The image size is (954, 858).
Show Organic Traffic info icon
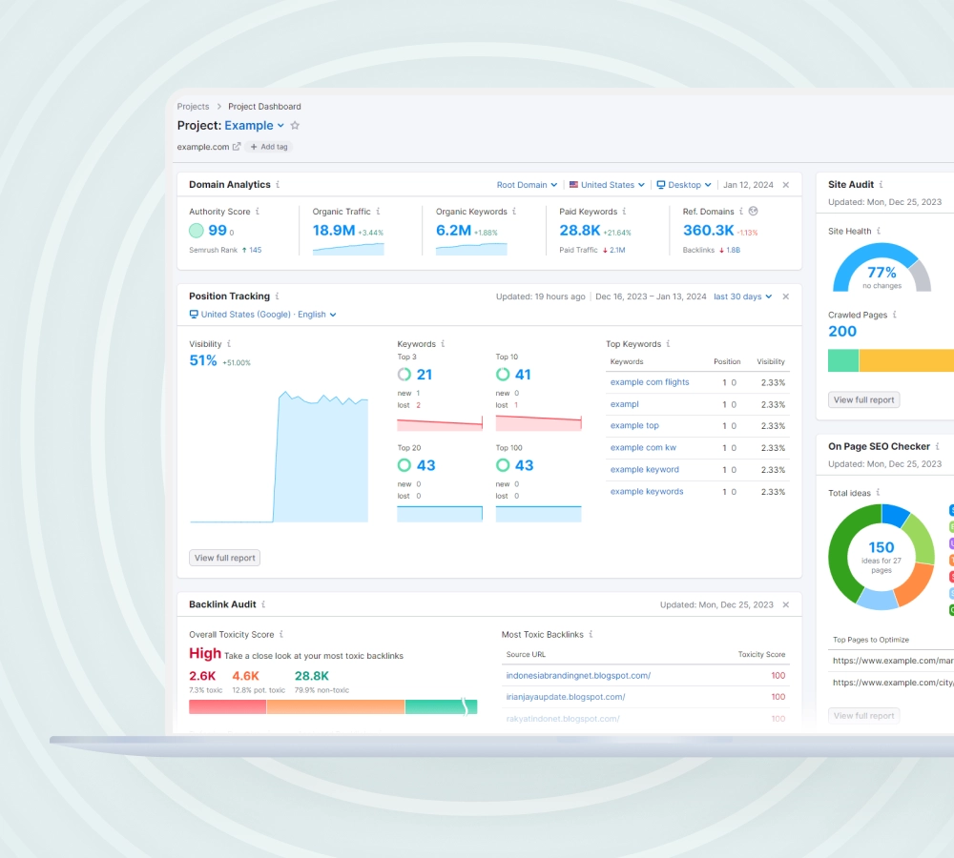(378, 211)
